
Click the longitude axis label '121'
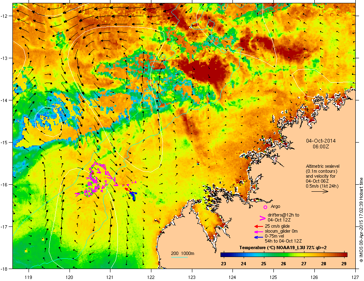point(110,277)
